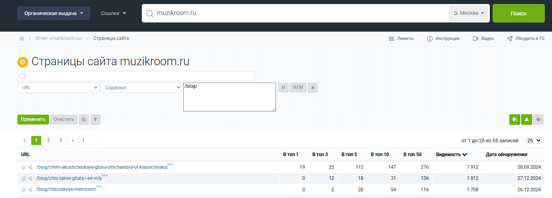Toggle the ИЛИ filter operator

point(298,87)
